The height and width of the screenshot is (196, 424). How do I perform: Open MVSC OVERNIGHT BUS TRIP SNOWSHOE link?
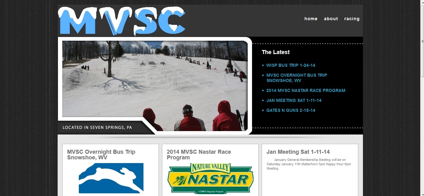click(x=297, y=78)
